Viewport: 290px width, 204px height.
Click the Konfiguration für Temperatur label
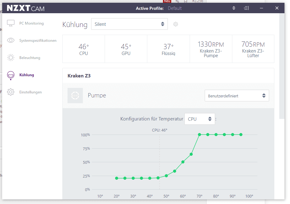[x=152, y=119]
